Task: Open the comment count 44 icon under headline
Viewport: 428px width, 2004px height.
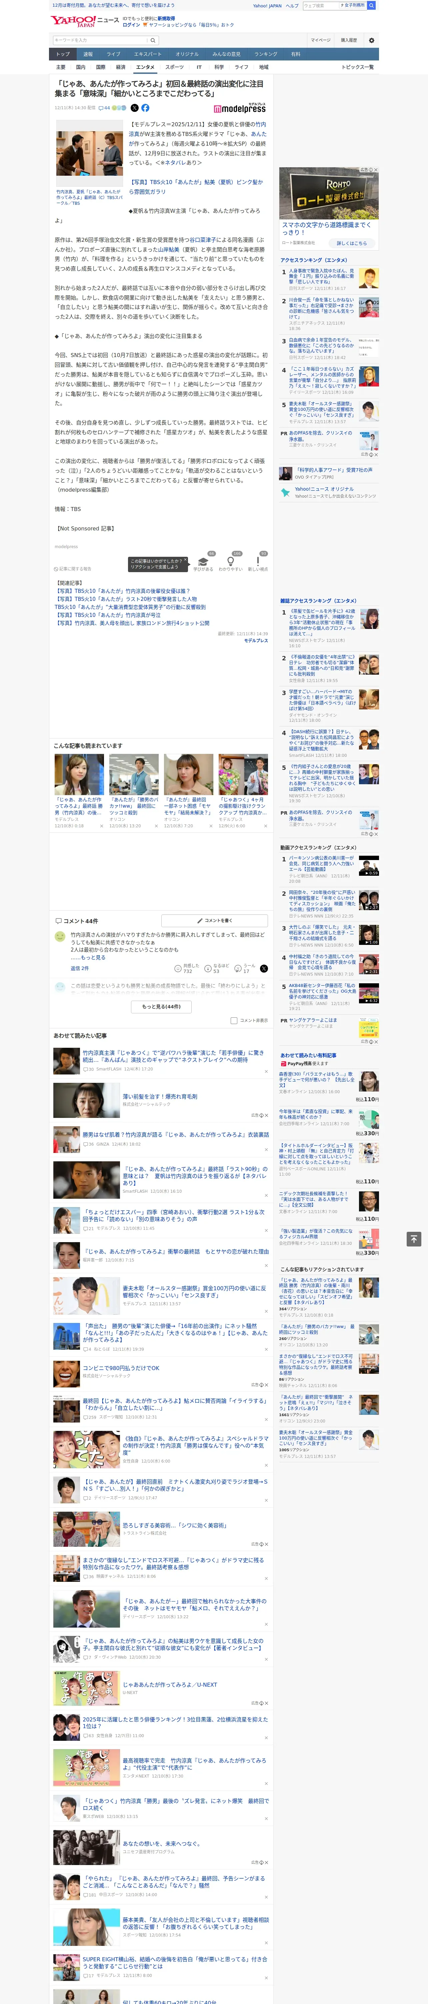Action: click(x=104, y=108)
